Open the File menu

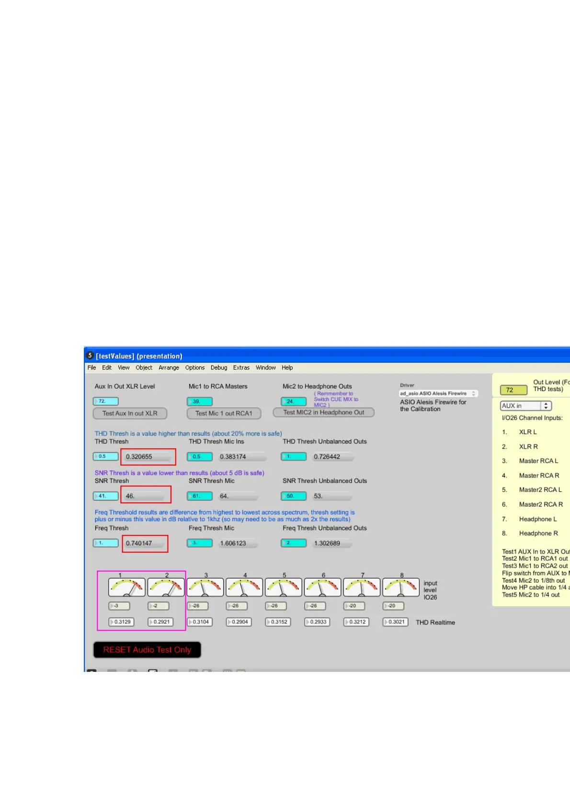91,368
